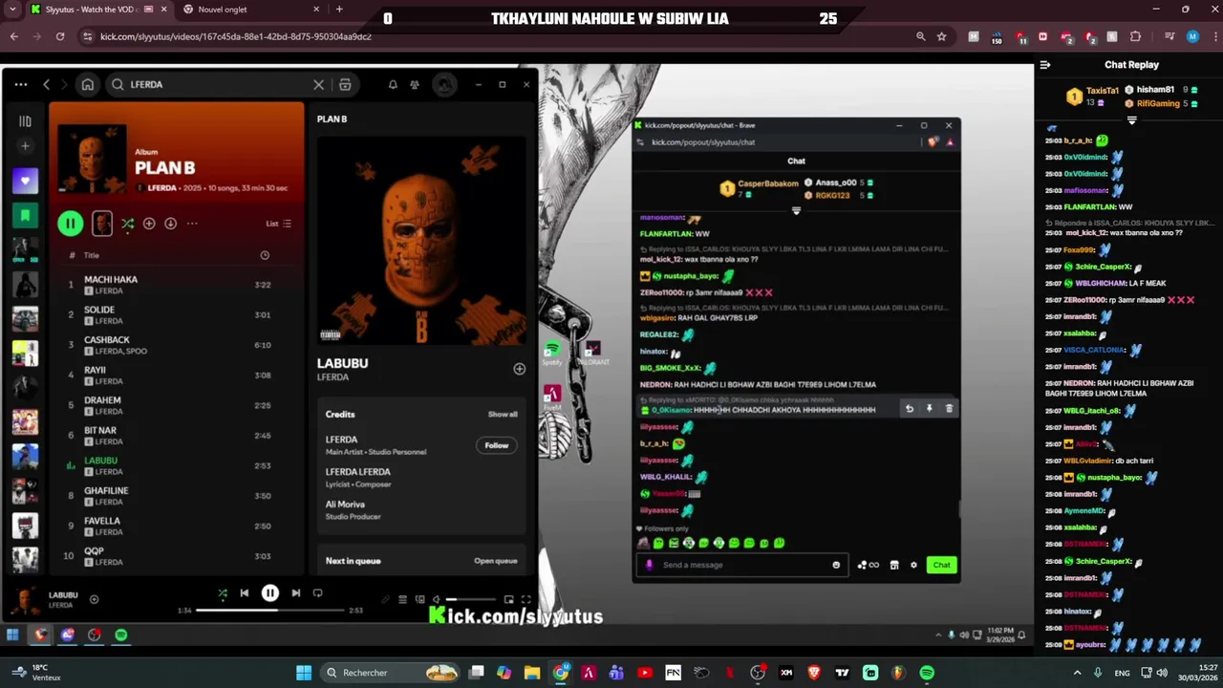Open Liked Songs heart playlist
The image size is (1223, 688).
point(25,182)
